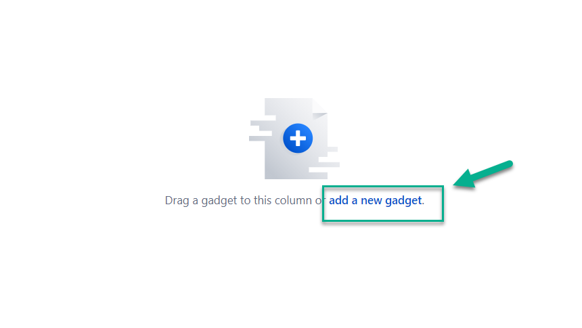
Task: Click the gray word 'gadget' after 'Drag a'
Action: (x=219, y=201)
